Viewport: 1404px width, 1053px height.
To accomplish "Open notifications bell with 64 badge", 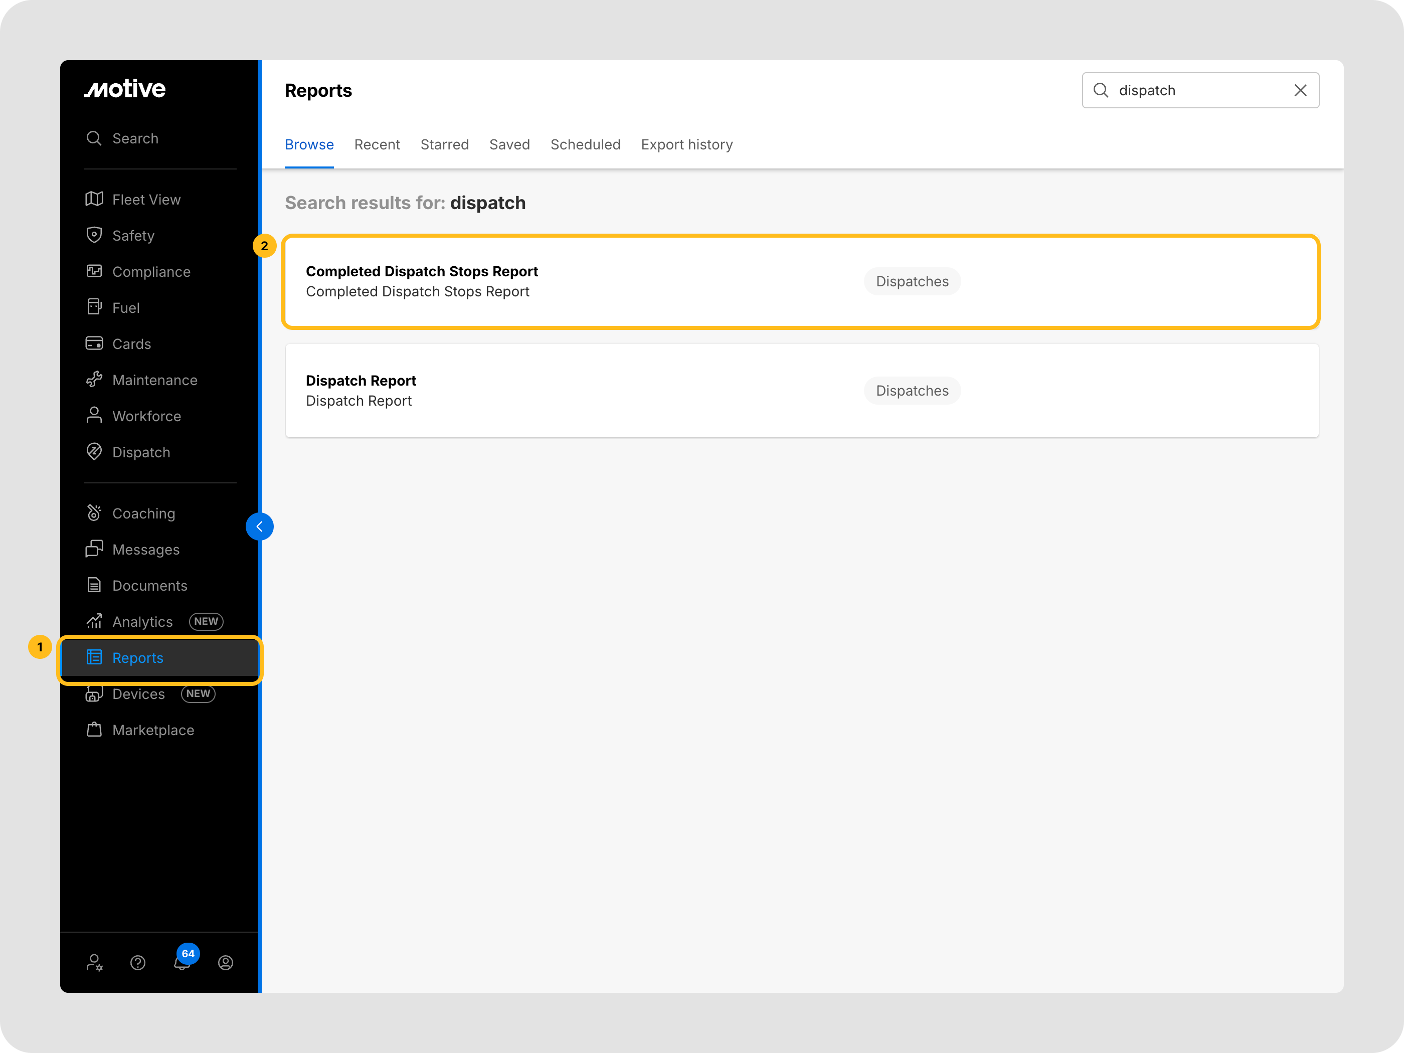I will pos(182,962).
